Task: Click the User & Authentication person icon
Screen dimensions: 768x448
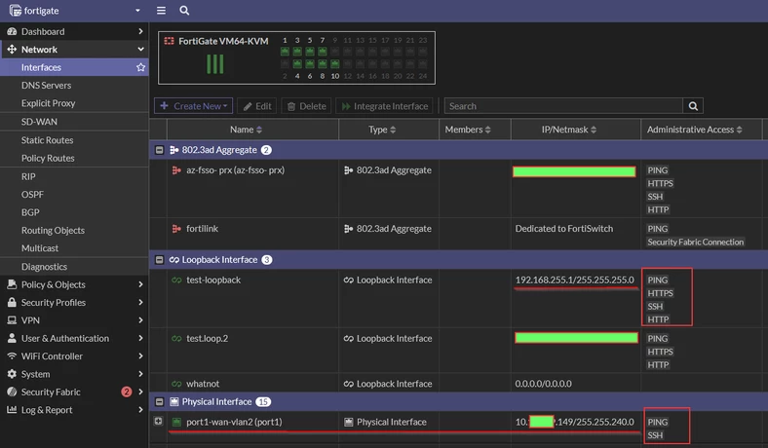Action: [x=12, y=338]
